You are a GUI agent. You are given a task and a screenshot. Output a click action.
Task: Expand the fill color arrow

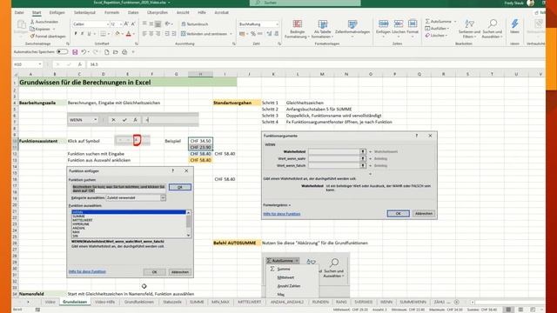click(x=122, y=34)
